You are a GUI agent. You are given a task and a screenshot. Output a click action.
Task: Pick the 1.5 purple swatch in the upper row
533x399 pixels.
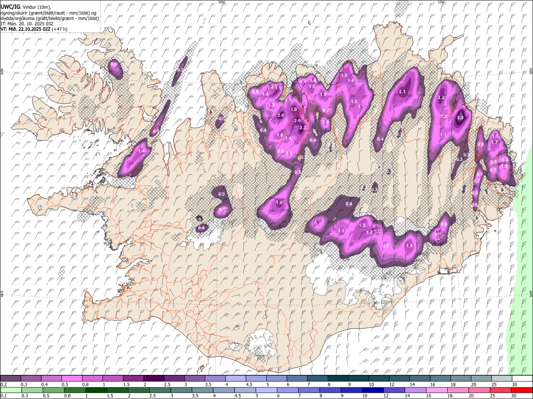click(133, 379)
